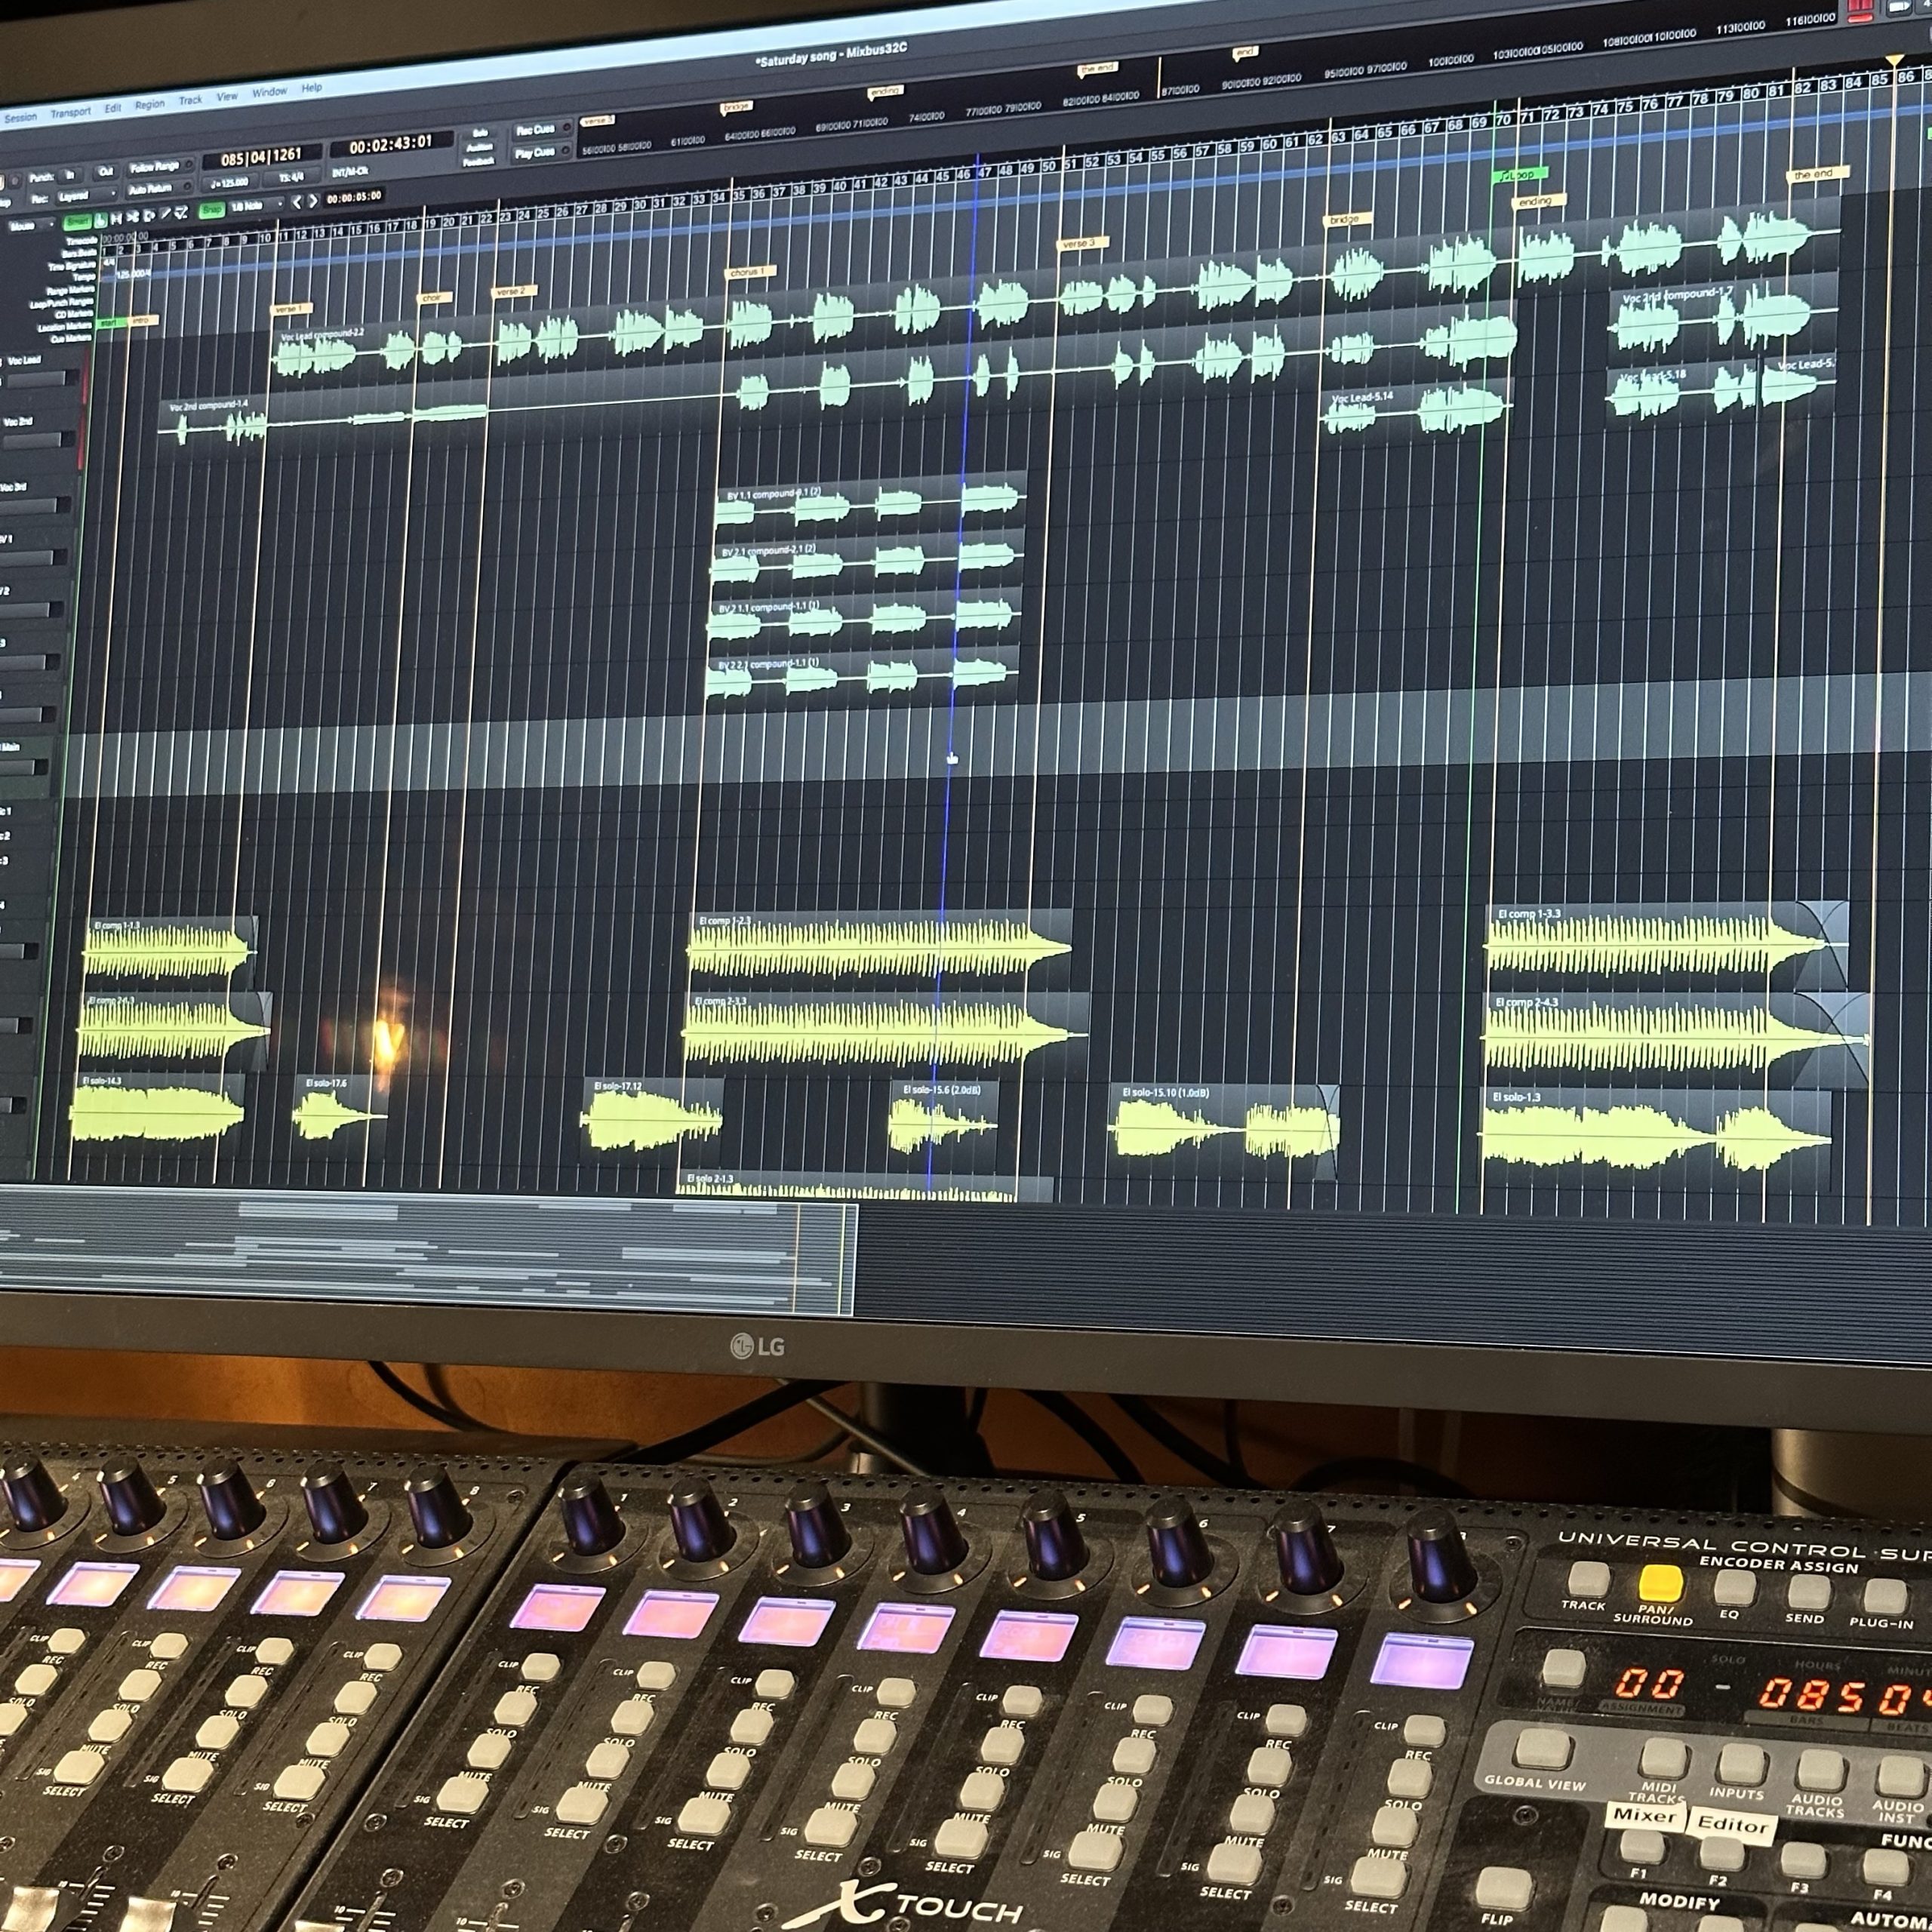Screen dimensions: 1932x1932
Task: Open the Session menu
Action: [x=20, y=118]
